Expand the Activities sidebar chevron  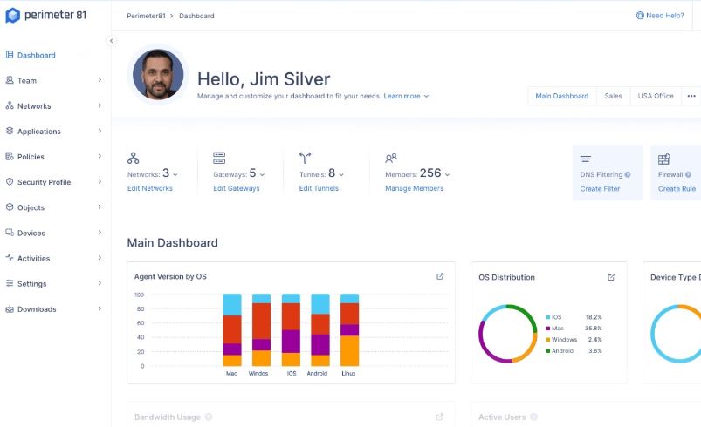pos(100,258)
